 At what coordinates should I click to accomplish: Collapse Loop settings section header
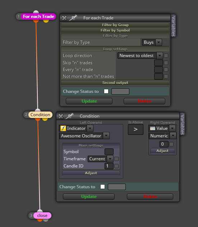(x=115, y=49)
